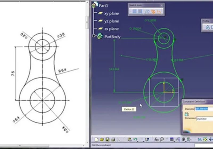Click the Paste icon in bottom toolbar
Viewport: 213px width, 149px height.
pyautogui.click(x=130, y=139)
